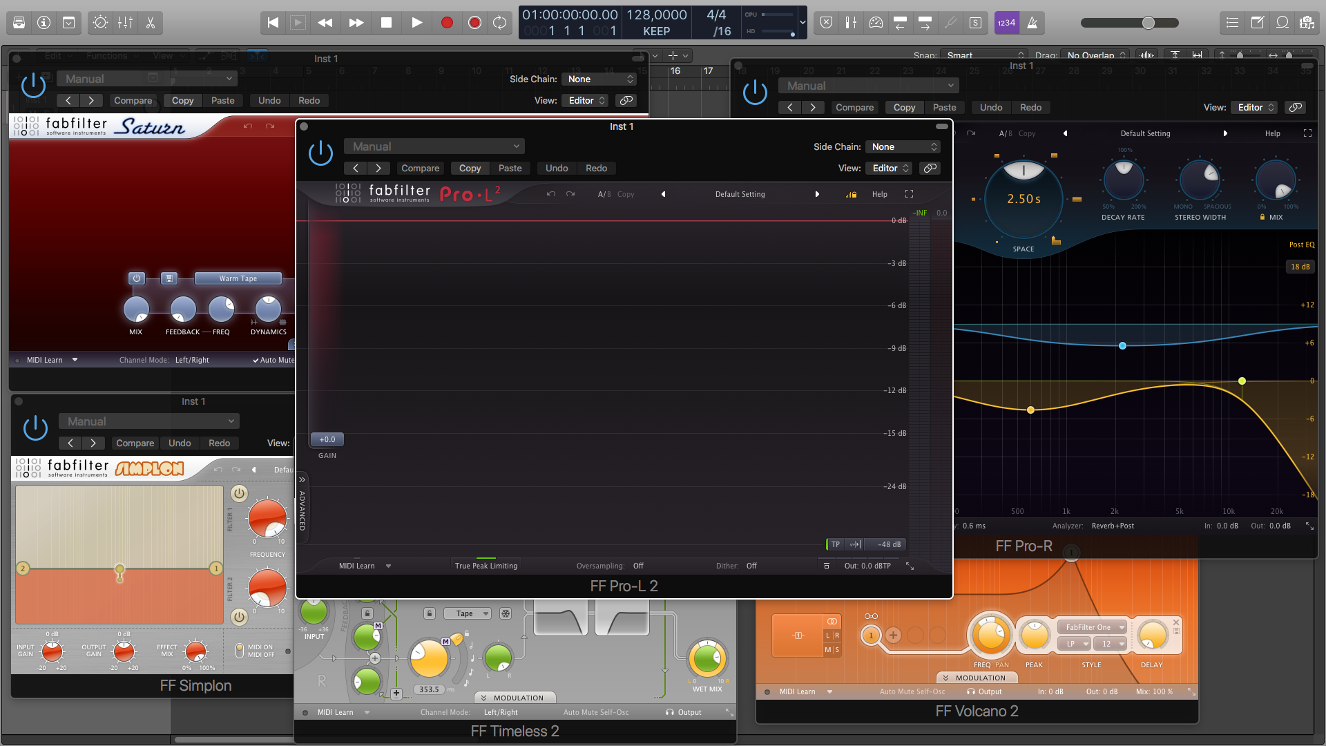Open the Pro-L 2 Side Chain dropdown
This screenshot has height=746, width=1326.
pyautogui.click(x=903, y=146)
